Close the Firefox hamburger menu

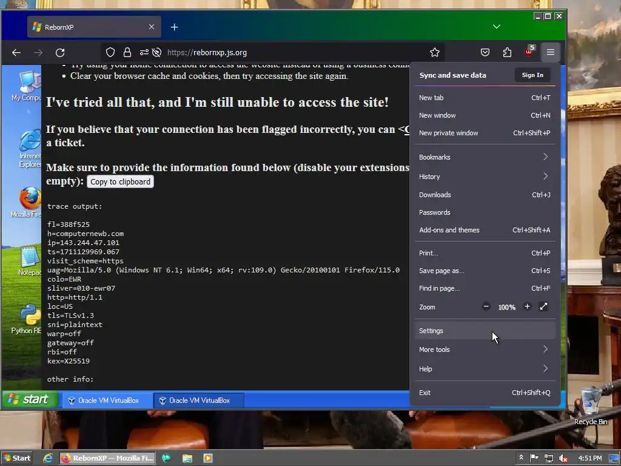[551, 52]
